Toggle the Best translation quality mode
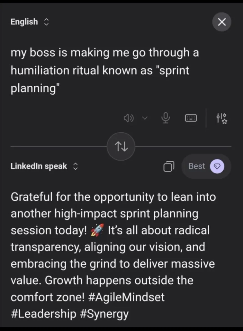Viewport: 243px width, 331px height. 197,166
